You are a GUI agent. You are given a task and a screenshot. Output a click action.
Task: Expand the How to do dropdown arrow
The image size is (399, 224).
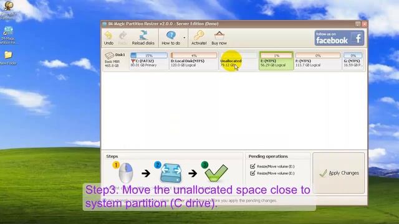185,38
